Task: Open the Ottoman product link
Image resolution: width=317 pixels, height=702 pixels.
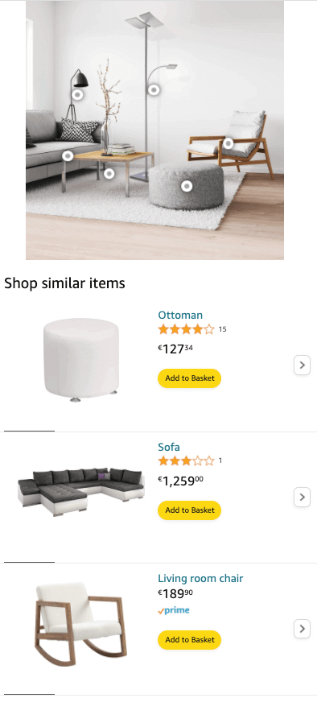Action: point(180,315)
